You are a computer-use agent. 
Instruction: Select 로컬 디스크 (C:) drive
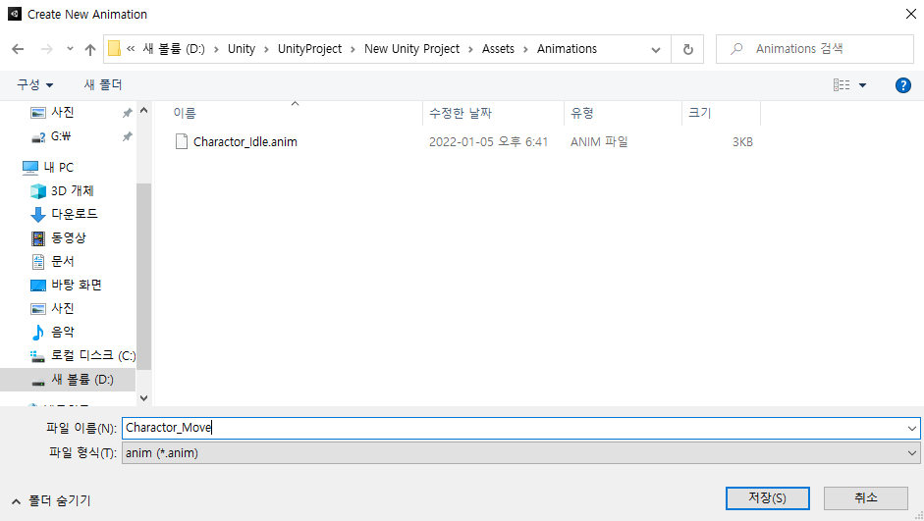pyautogui.click(x=93, y=355)
